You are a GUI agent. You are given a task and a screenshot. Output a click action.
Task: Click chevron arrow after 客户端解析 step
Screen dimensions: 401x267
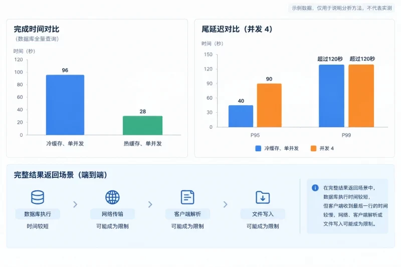coord(225,204)
